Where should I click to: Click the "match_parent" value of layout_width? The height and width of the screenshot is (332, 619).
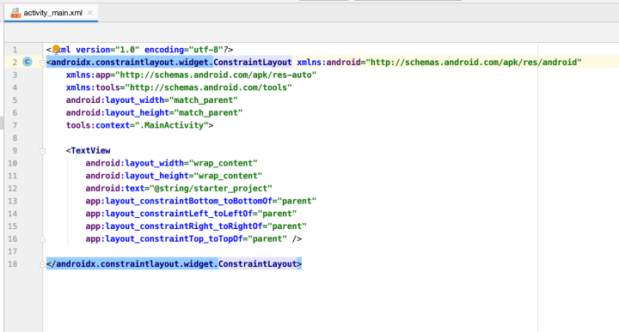203,100
